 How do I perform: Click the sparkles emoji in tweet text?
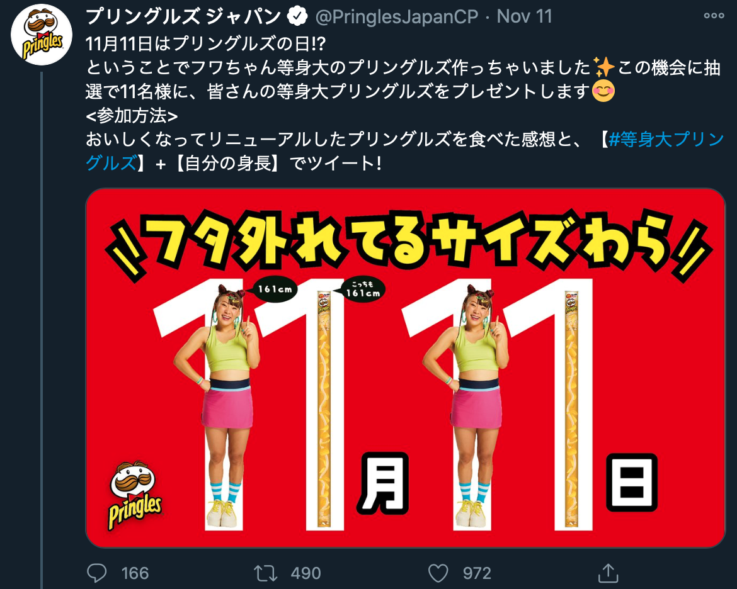603,67
